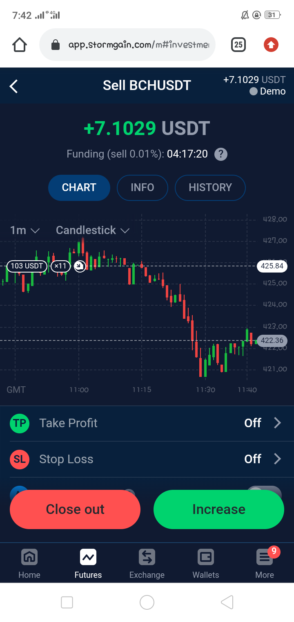Tap the position arrow marker on the chart

[x=80, y=266]
